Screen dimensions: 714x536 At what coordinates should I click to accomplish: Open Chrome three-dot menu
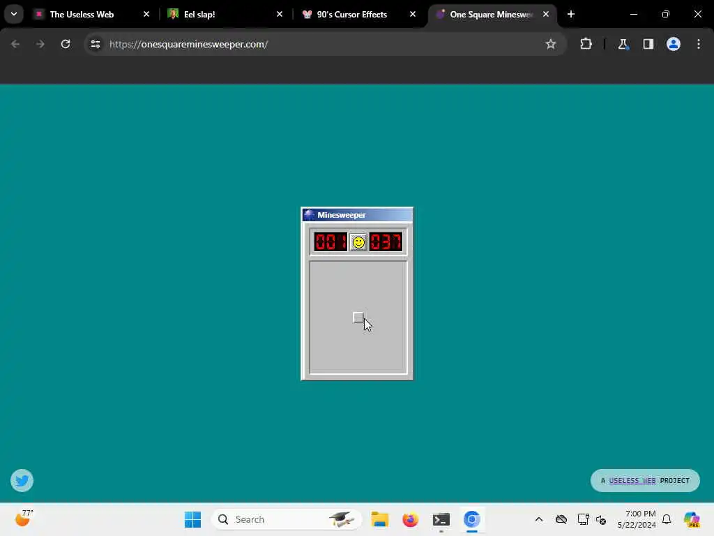pos(699,44)
